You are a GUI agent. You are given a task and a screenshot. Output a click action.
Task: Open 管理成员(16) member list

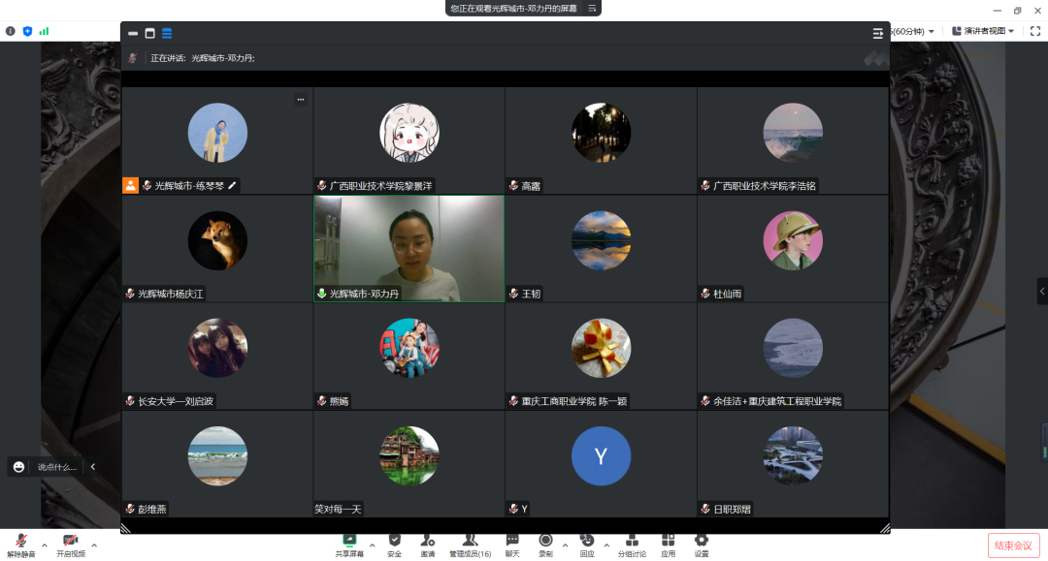point(470,545)
